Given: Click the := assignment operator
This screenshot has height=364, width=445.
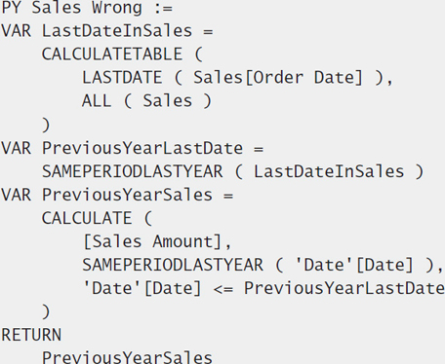Looking at the screenshot, I should pos(163,9).
